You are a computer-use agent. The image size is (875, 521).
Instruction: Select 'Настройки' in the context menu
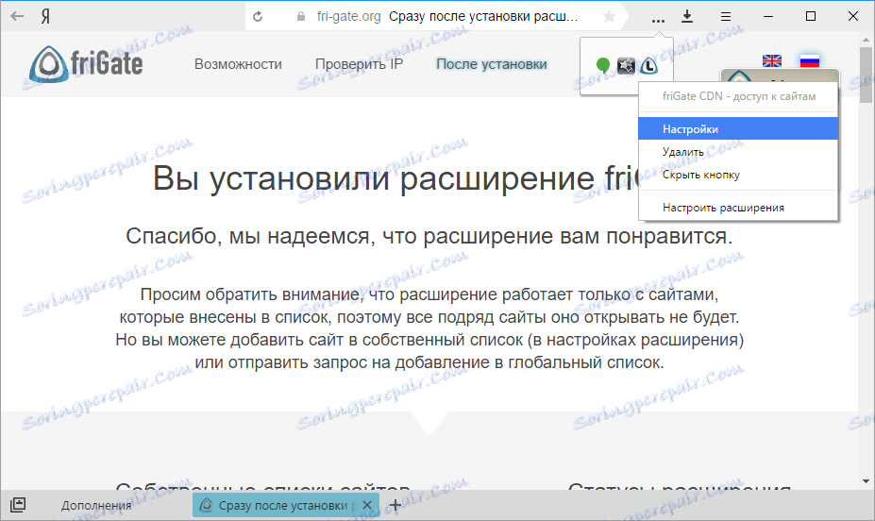738,129
